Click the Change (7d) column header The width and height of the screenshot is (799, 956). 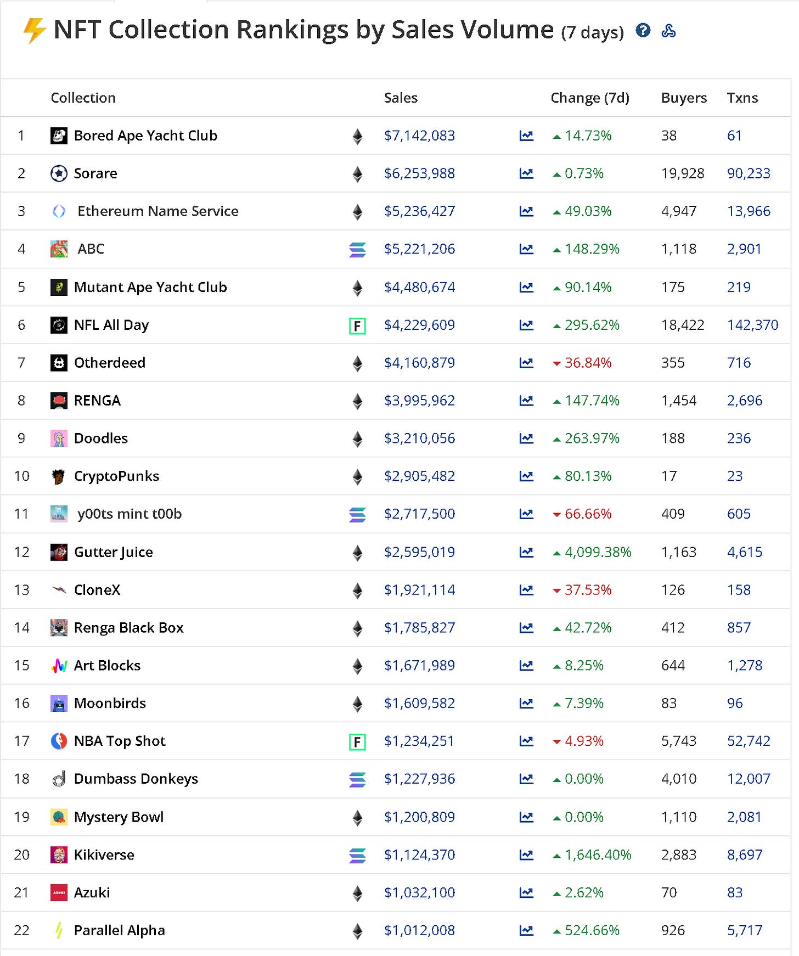[x=590, y=98]
